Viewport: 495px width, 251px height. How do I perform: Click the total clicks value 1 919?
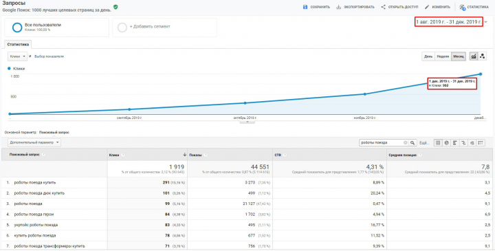tap(177, 166)
